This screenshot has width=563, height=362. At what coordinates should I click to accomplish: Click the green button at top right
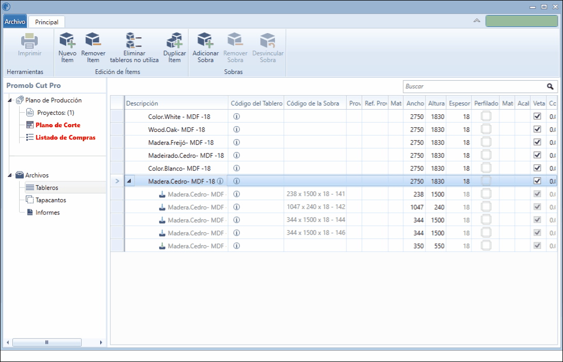[521, 21]
